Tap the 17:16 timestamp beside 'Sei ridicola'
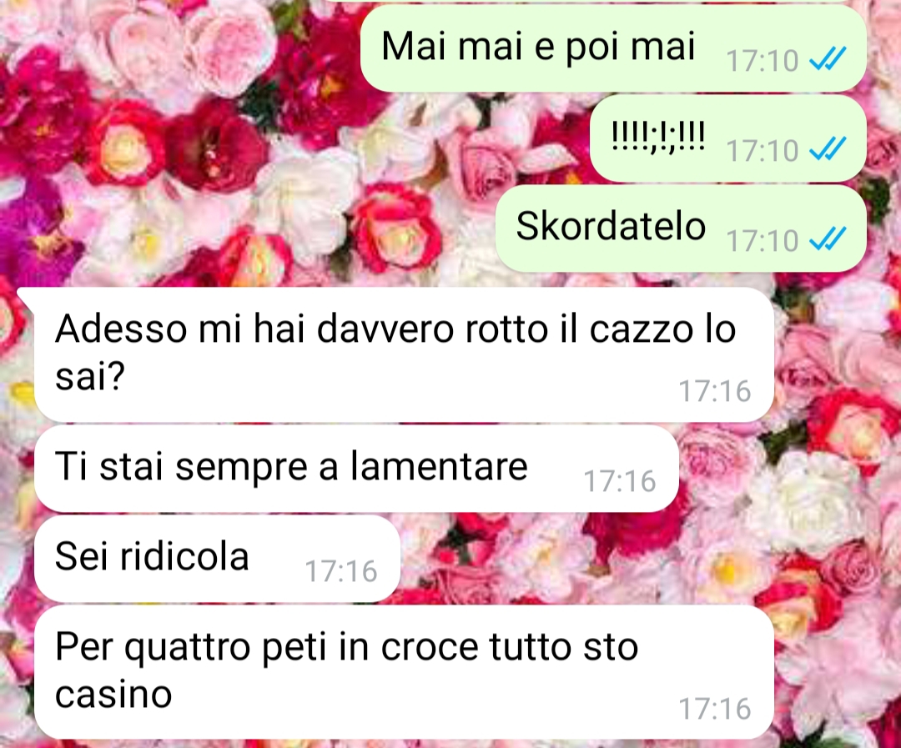 (340, 571)
